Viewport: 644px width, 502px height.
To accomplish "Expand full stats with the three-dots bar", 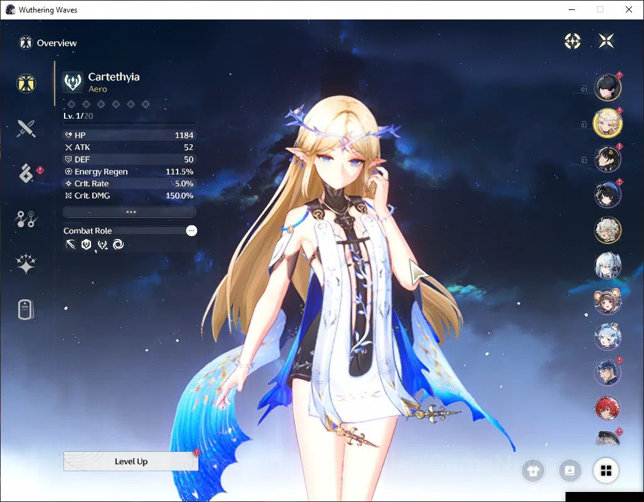I will [x=130, y=212].
